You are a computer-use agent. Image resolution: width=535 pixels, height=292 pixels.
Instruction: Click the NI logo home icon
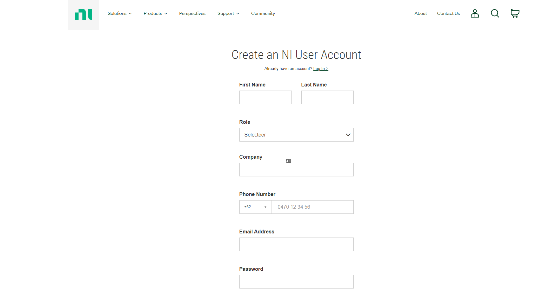pos(83,15)
